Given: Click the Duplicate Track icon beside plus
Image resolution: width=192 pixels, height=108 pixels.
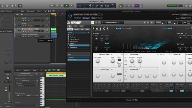Looking at the screenshot, I should (22, 15).
